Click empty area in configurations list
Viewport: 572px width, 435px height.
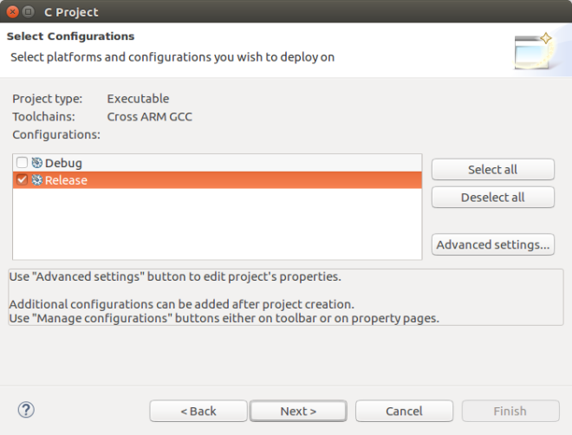[x=218, y=224]
